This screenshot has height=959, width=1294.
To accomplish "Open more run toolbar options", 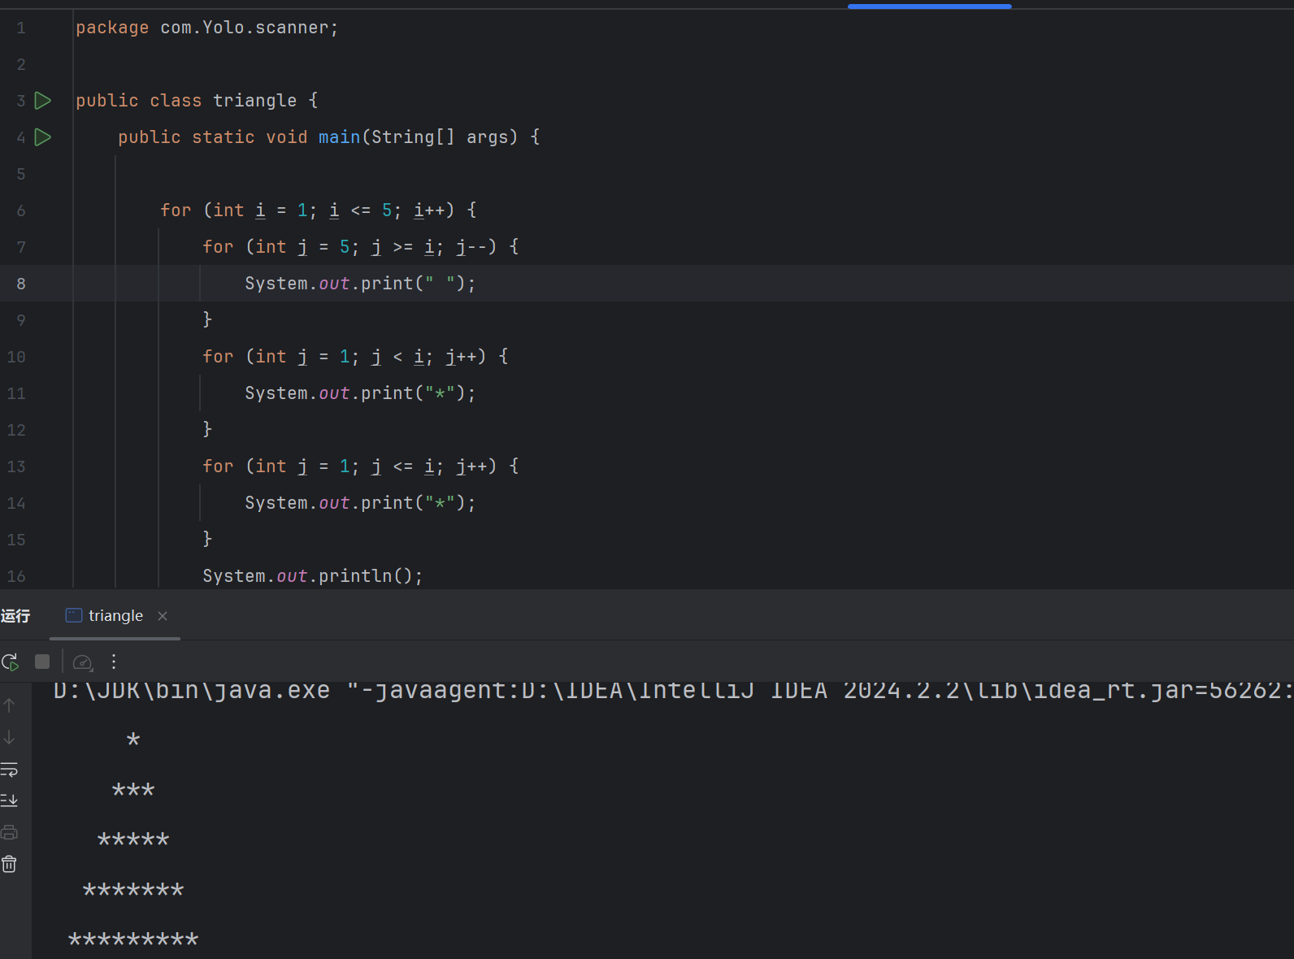I will (114, 662).
